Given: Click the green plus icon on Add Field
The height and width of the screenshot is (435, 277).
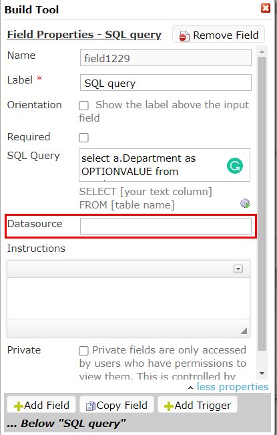Looking at the screenshot, I should [19, 406].
